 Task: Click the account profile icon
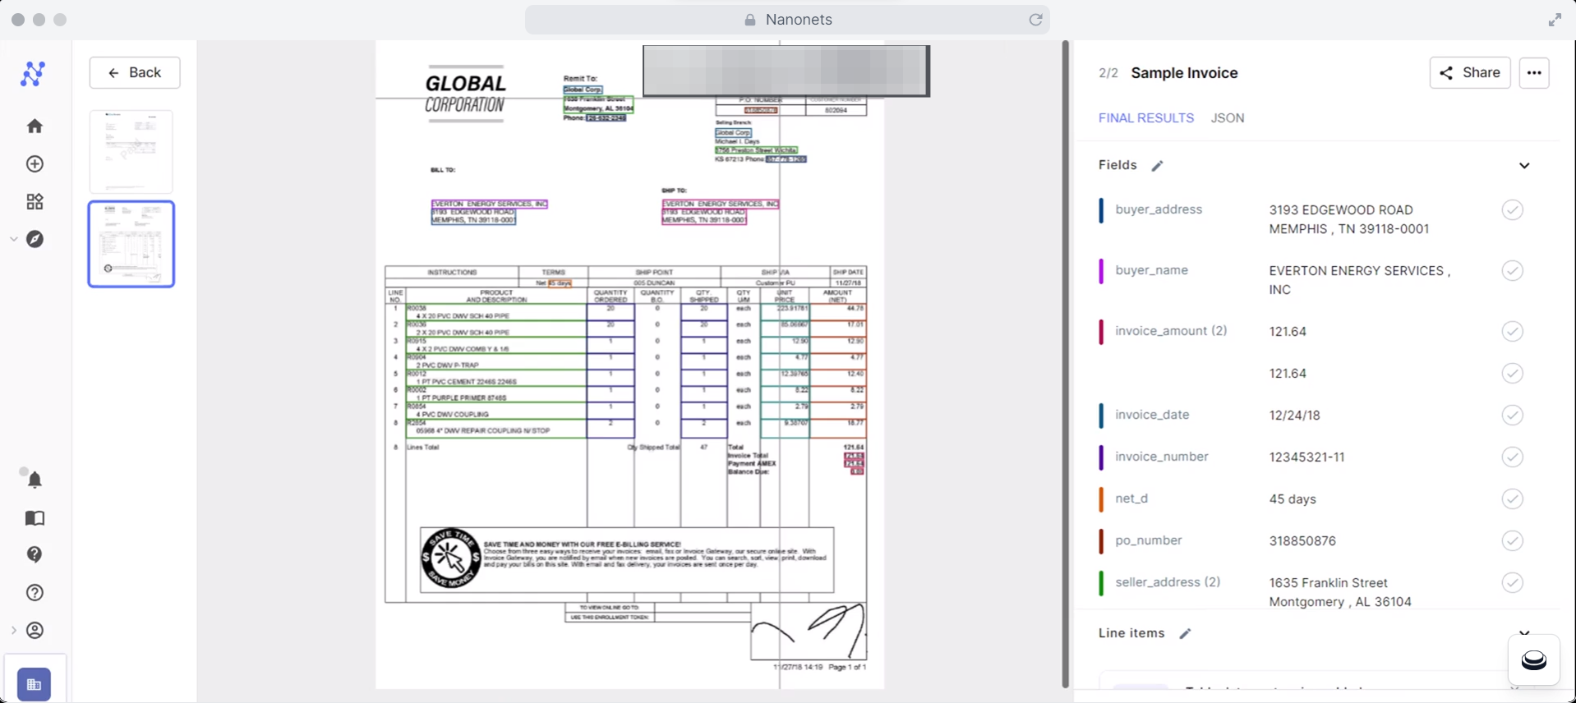(x=35, y=630)
